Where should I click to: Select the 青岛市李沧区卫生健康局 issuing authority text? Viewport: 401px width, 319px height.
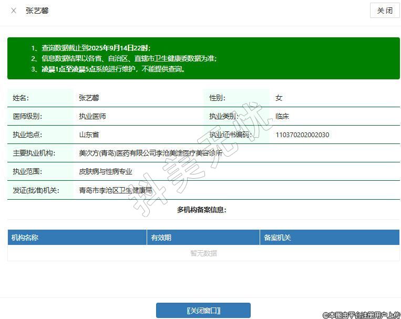[x=115, y=190]
